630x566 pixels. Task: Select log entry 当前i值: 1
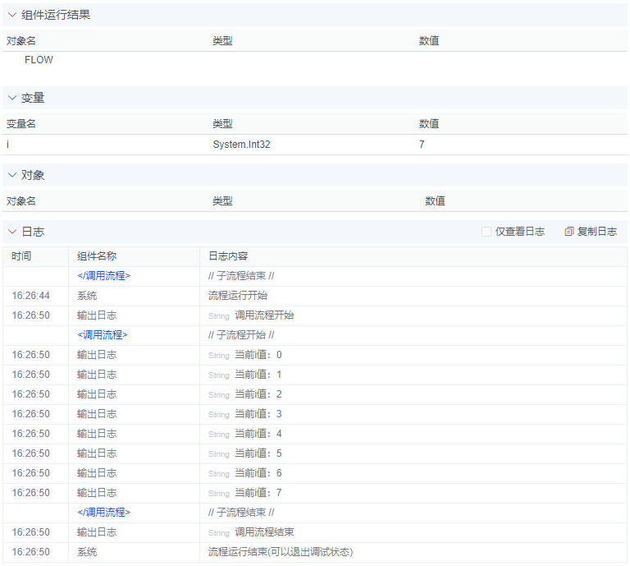[x=315, y=375]
